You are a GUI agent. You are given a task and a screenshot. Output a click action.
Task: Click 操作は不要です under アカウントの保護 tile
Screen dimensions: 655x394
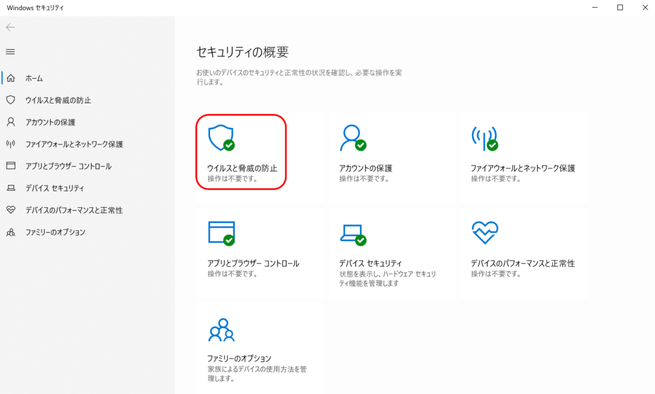point(364,179)
